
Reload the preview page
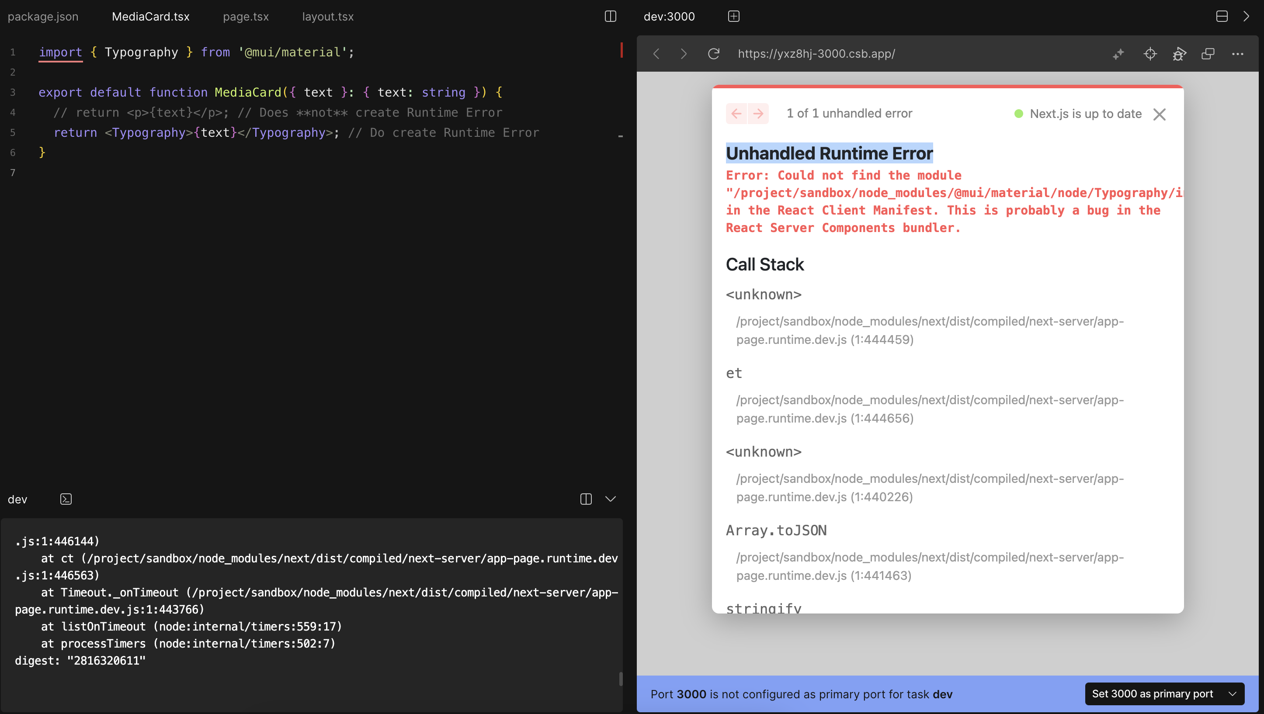coord(714,54)
